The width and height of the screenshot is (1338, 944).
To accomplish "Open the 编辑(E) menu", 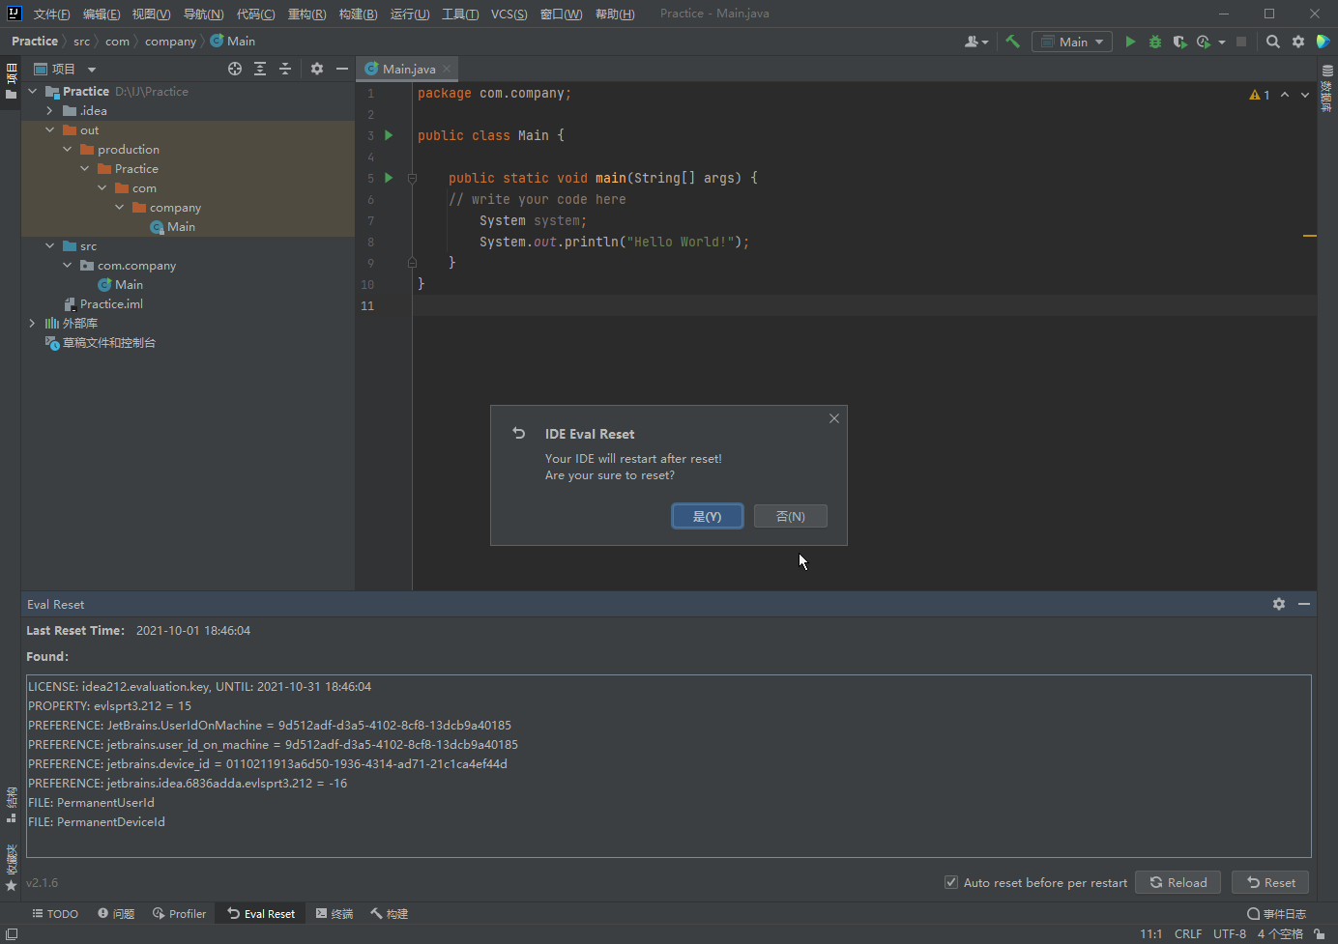I will (102, 14).
